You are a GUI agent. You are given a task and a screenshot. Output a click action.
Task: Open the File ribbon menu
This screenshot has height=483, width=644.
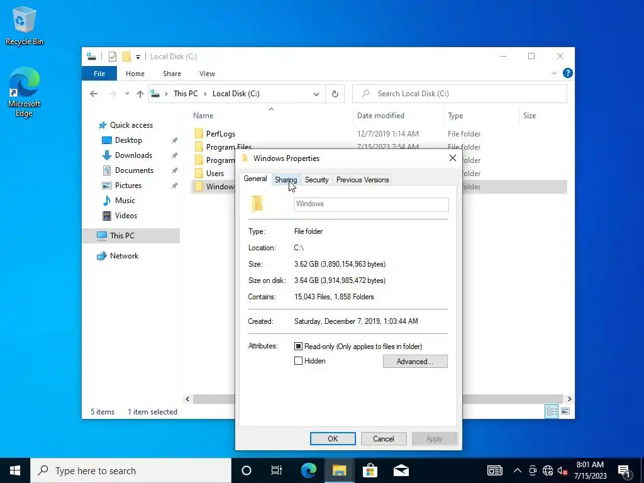point(99,74)
